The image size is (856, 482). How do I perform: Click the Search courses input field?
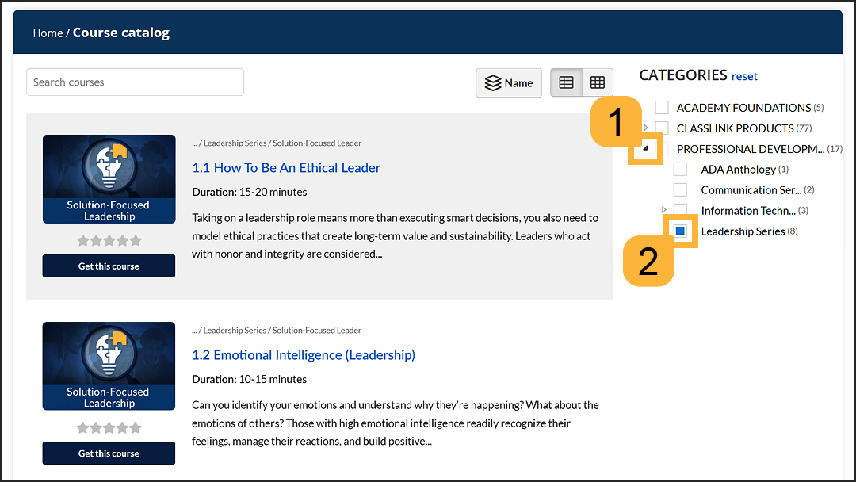[x=135, y=82]
